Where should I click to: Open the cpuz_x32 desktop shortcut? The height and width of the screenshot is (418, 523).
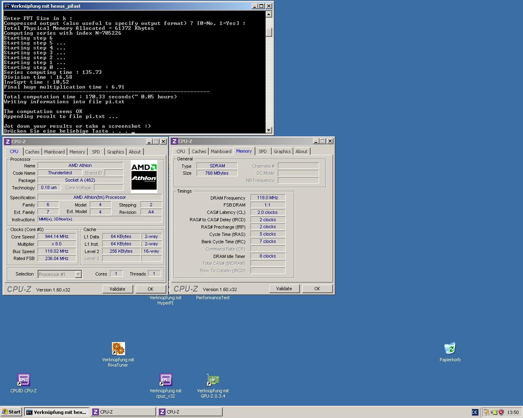pyautogui.click(x=165, y=380)
